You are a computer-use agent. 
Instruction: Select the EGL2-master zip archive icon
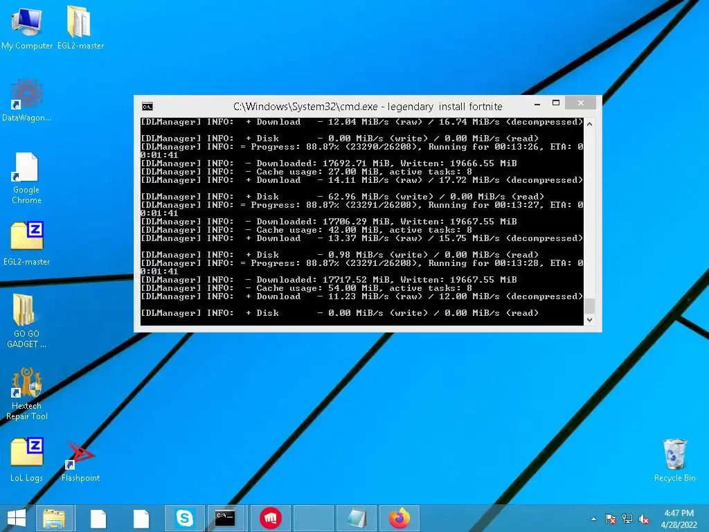pyautogui.click(x=27, y=243)
